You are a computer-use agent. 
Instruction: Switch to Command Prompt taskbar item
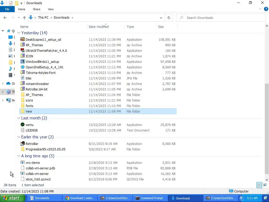coord(151,198)
